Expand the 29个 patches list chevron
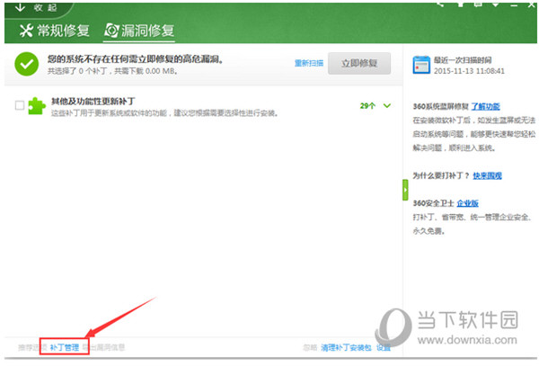This screenshot has width=539, height=366. (x=387, y=106)
